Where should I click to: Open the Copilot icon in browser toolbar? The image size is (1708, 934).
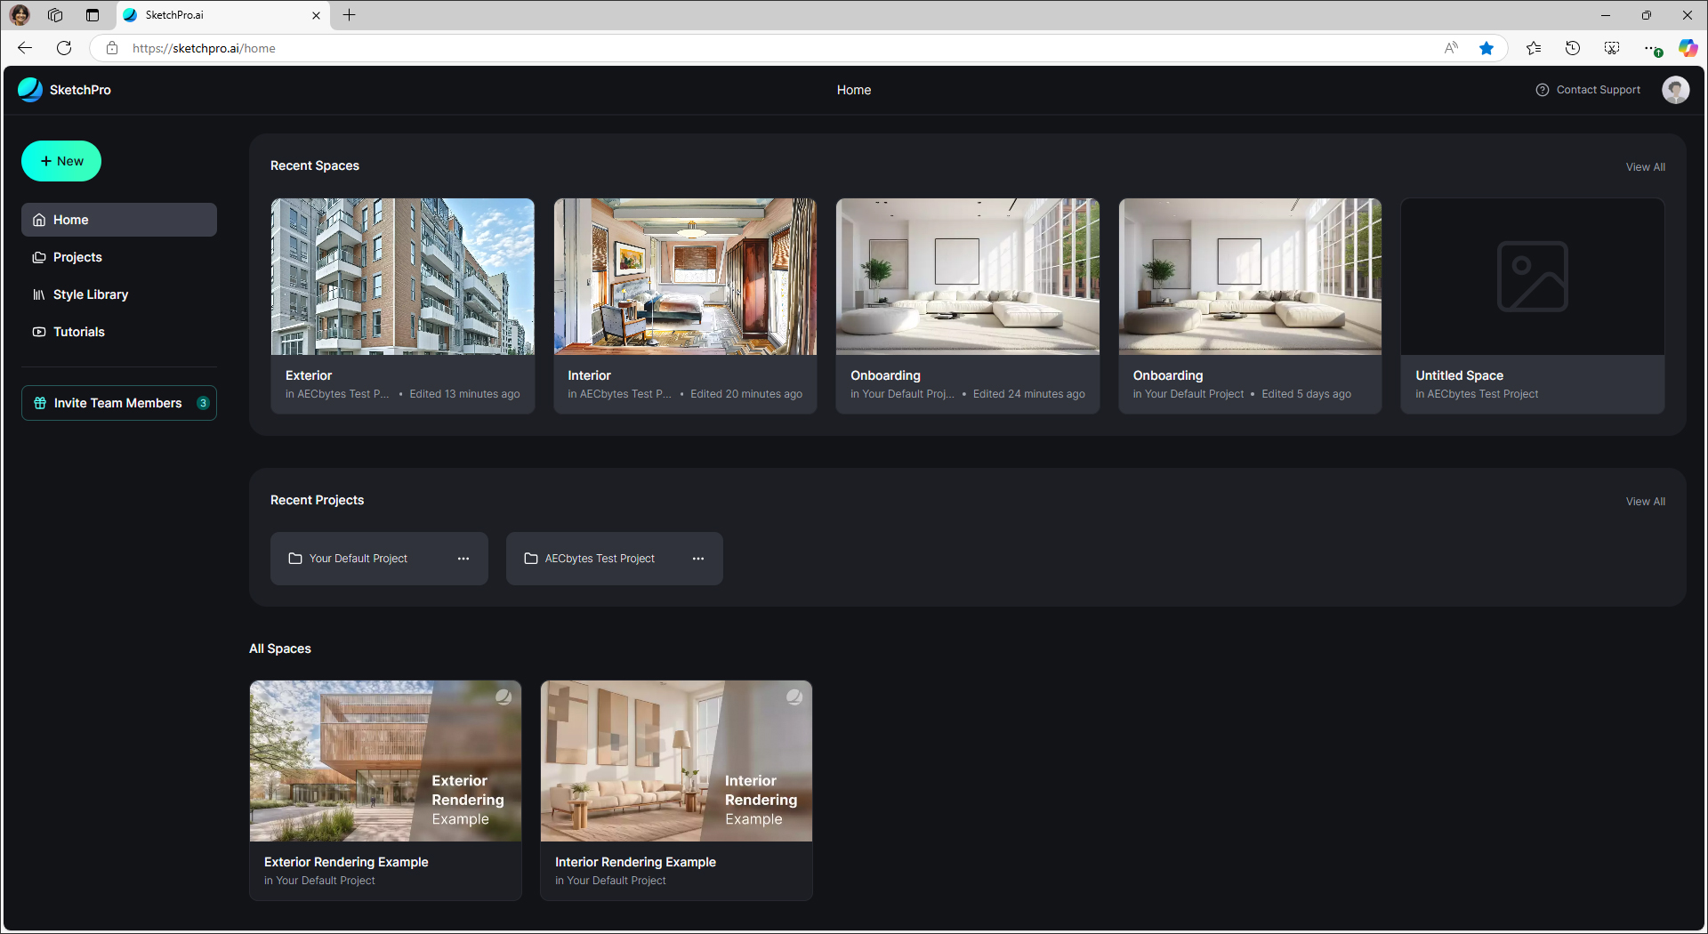1688,48
